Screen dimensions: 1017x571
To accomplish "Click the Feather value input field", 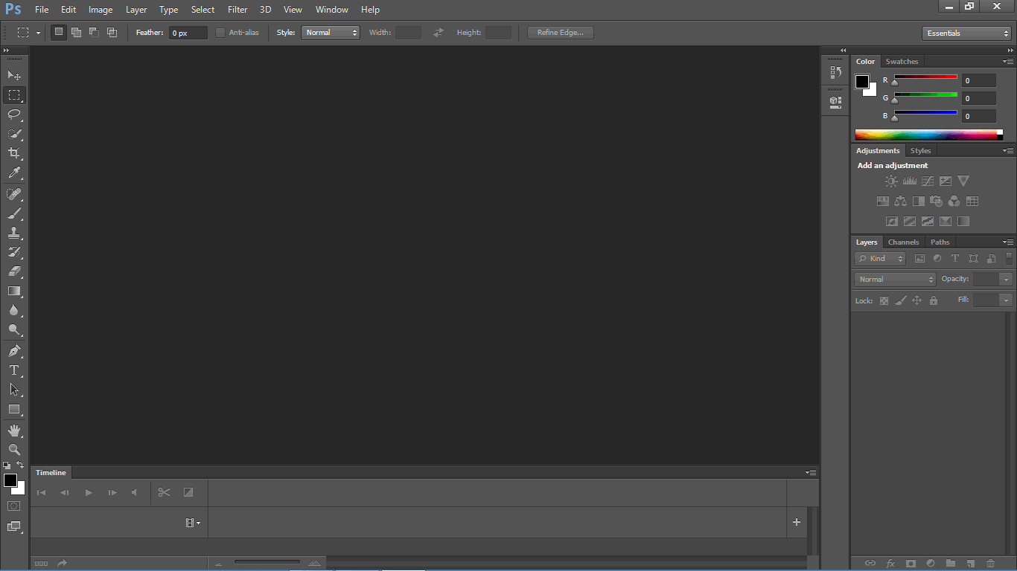I will [187, 32].
